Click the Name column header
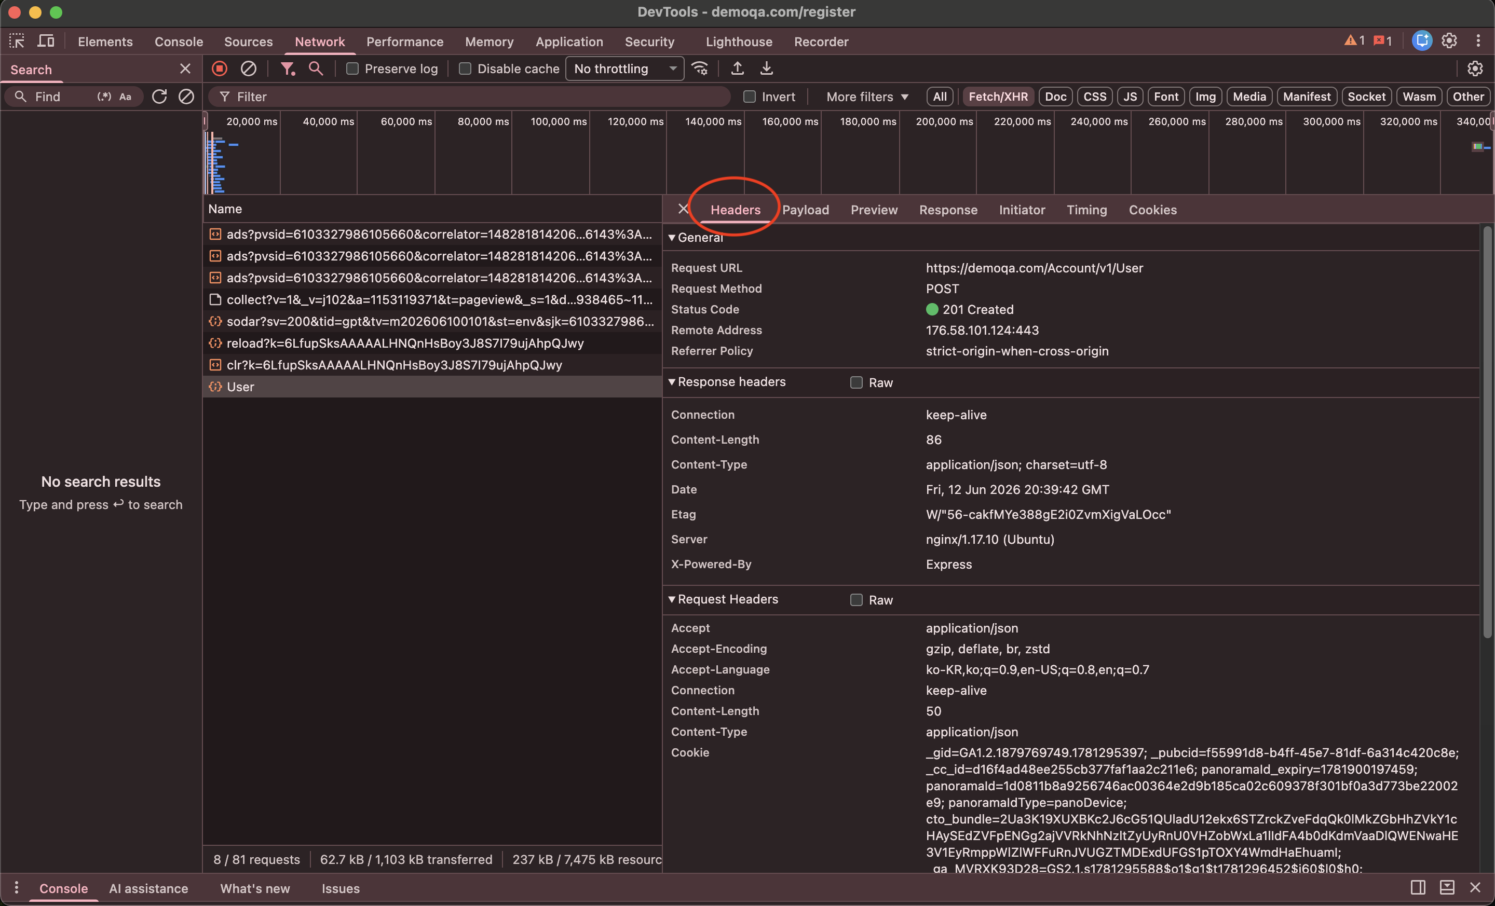 (432, 209)
